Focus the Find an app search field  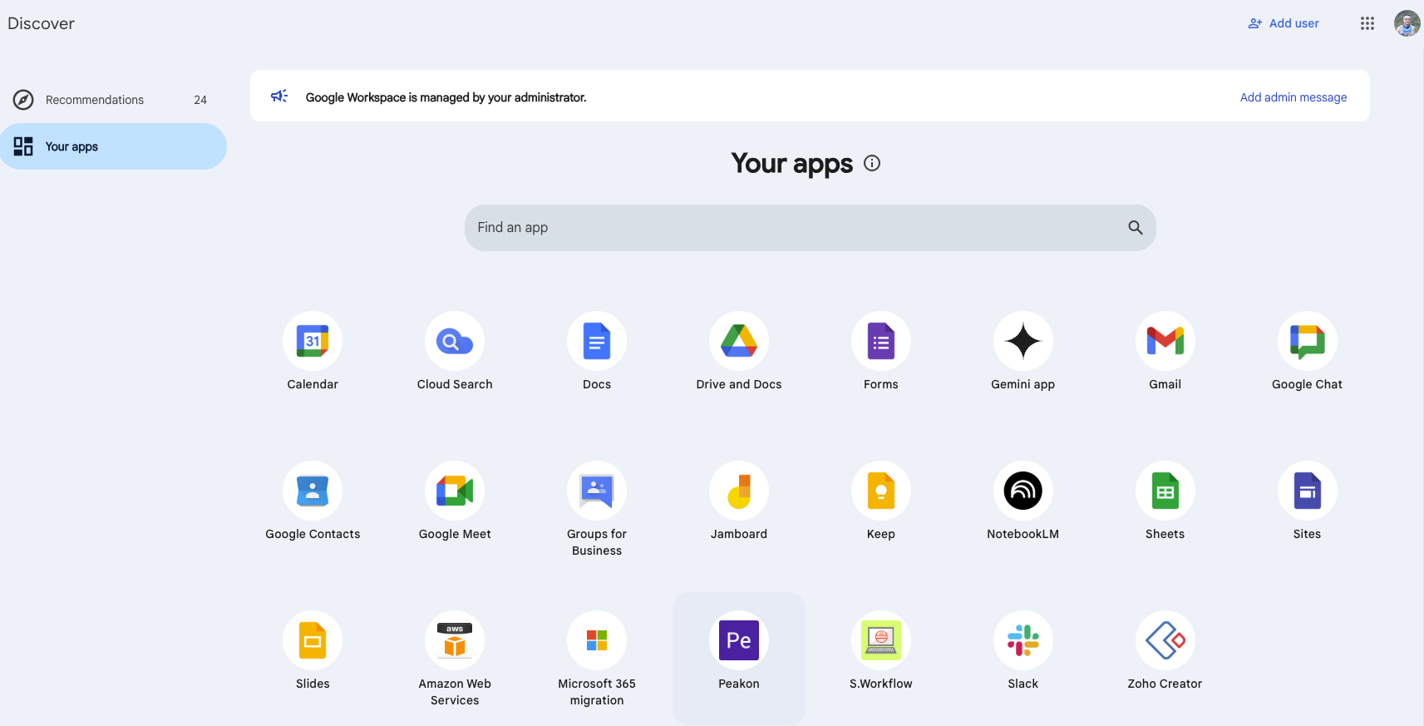tap(811, 228)
